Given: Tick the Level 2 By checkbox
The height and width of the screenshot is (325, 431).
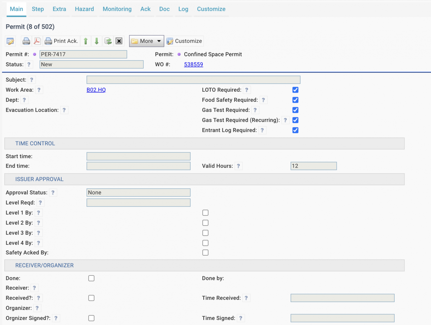Looking at the screenshot, I should (205, 223).
